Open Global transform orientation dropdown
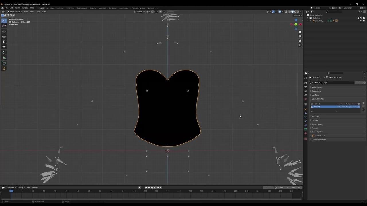Viewport: 367px width, 206px height. click(x=140, y=12)
